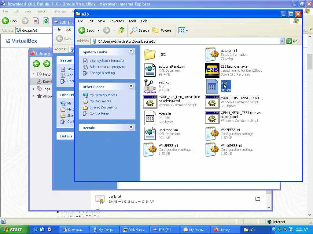Click green forward arrow in Library window
The width and height of the screenshot is (313, 234).
47,64
